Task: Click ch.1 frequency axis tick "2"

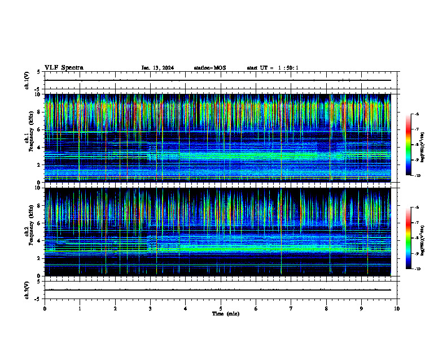Action: coord(39,165)
